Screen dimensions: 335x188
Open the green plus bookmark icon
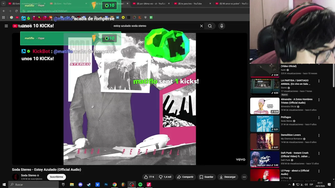(151, 17)
